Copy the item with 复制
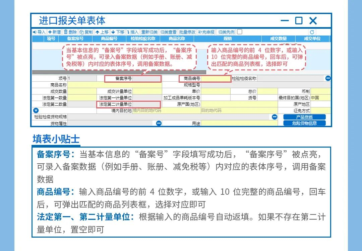This screenshot has width=362, height=251. pos(86,32)
